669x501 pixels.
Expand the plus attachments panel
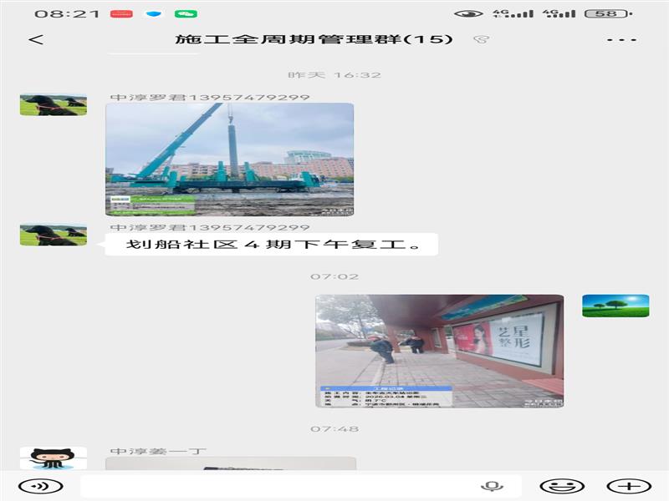point(628,486)
